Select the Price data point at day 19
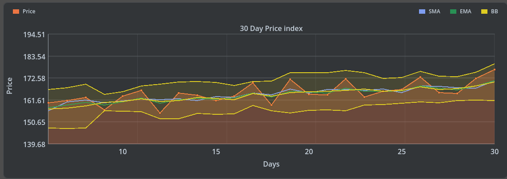 (x=290, y=79)
